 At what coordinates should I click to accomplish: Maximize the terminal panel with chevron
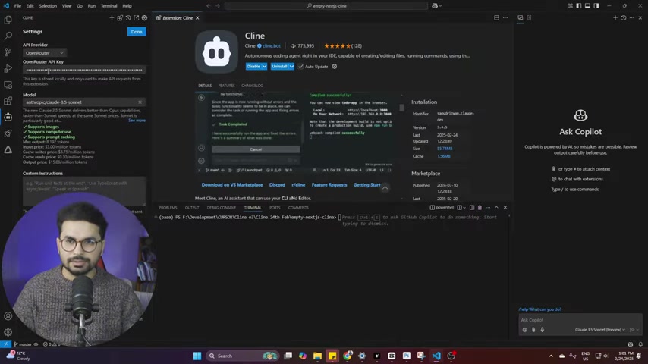click(x=496, y=208)
